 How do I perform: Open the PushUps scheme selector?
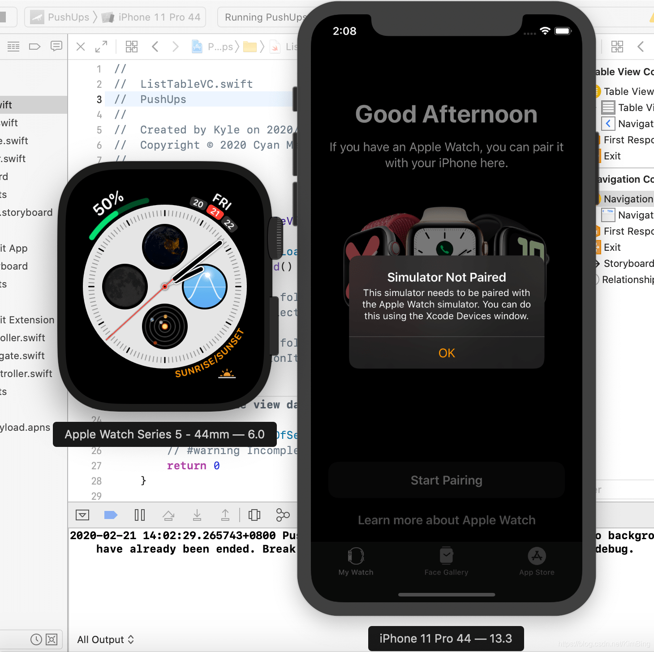(x=60, y=17)
